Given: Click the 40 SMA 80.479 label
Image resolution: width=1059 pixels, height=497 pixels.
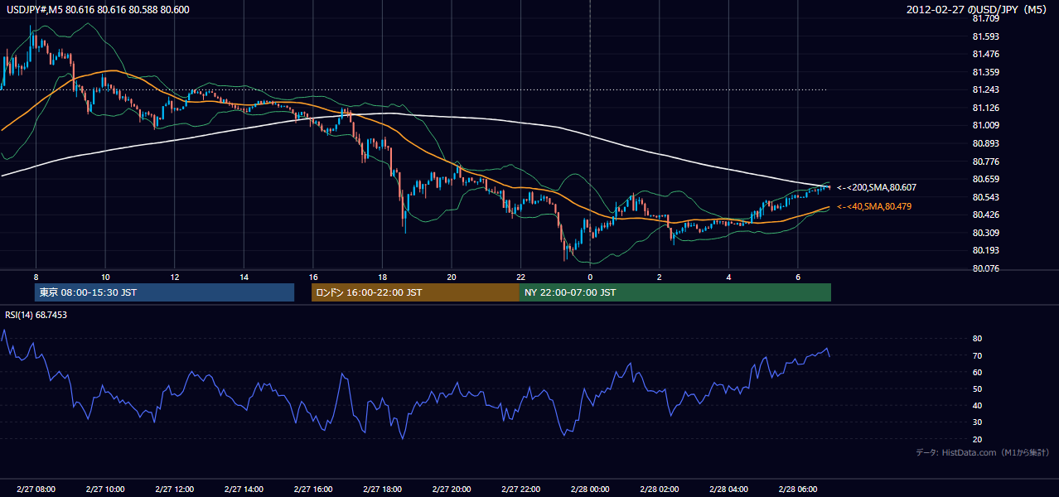Looking at the screenshot, I should pyautogui.click(x=874, y=206).
